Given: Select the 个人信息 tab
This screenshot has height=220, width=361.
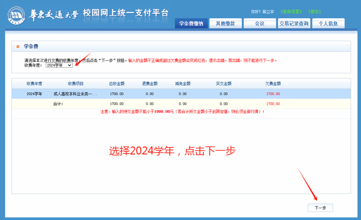Looking at the screenshot, I should pos(328,23).
